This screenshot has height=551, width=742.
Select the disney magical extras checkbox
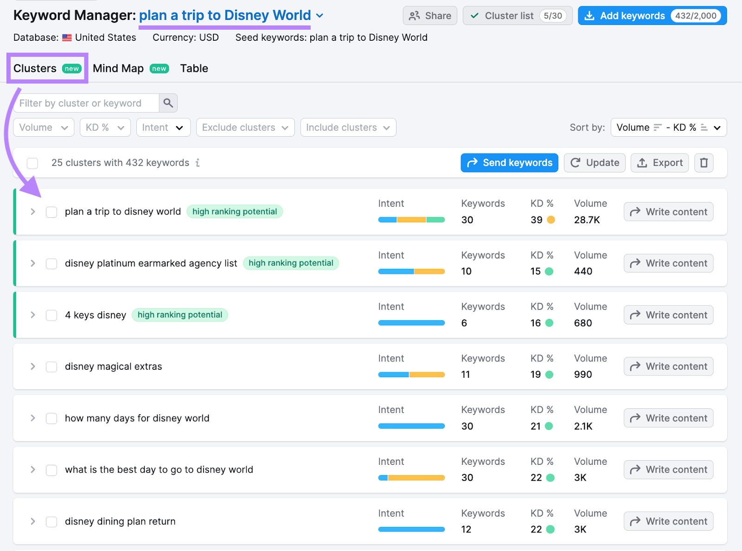coord(51,367)
